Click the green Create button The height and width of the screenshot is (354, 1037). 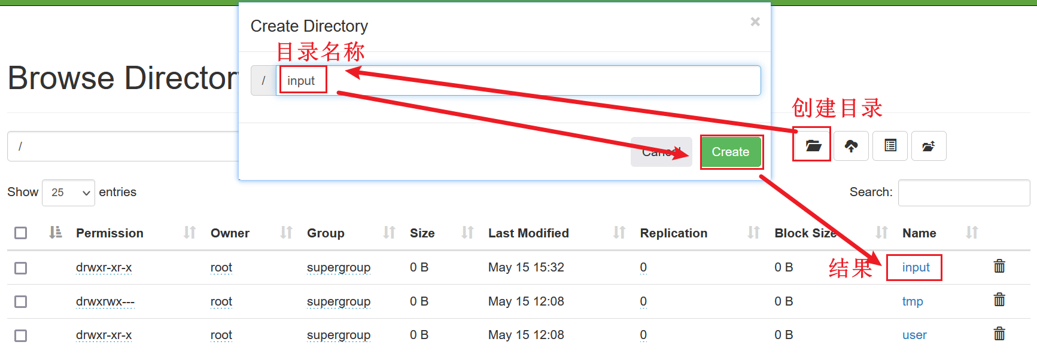pyautogui.click(x=731, y=152)
